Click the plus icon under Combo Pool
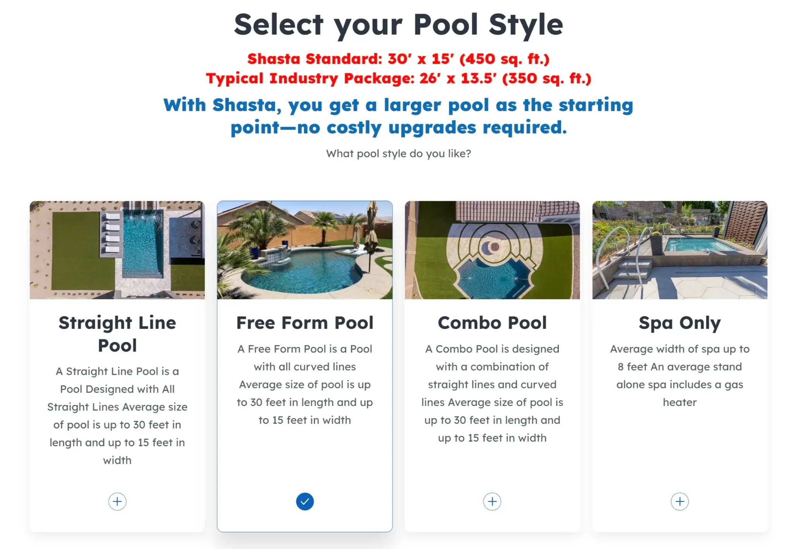The height and width of the screenshot is (549, 805). [x=492, y=501]
